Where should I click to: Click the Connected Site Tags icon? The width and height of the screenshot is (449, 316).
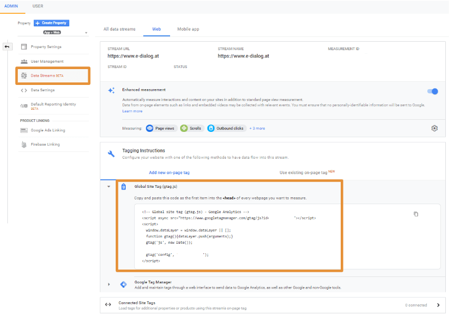tap(108, 305)
